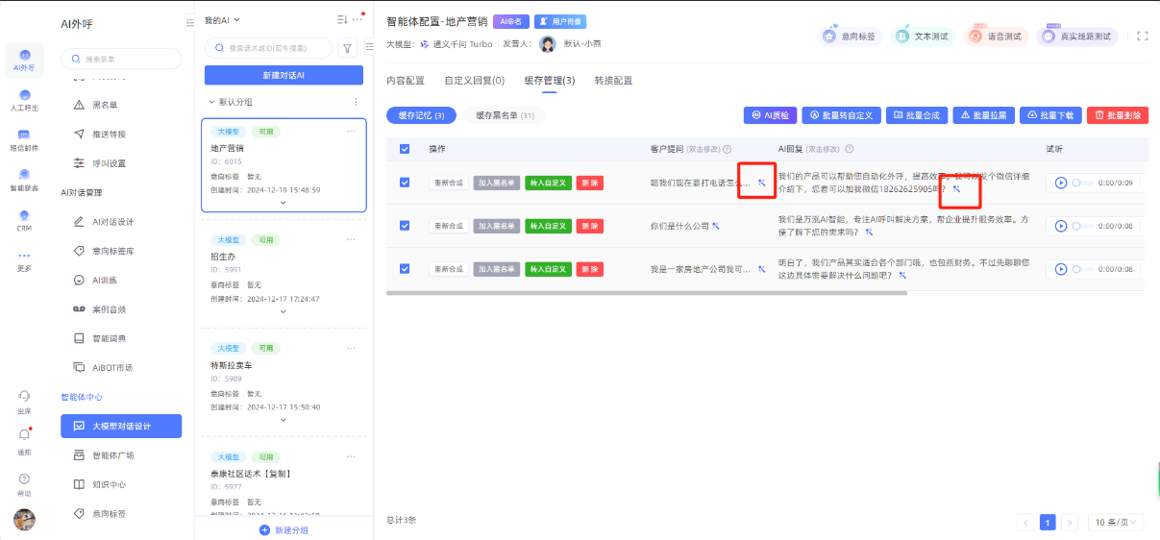Screen dimensions: 1160x540
Task: Collapse the 默认分组 group
Action: point(212,102)
